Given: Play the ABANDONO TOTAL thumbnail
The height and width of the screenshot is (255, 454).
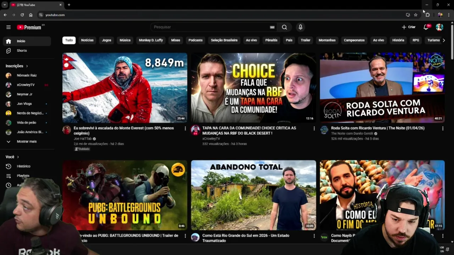Looking at the screenshot, I should pos(254,195).
